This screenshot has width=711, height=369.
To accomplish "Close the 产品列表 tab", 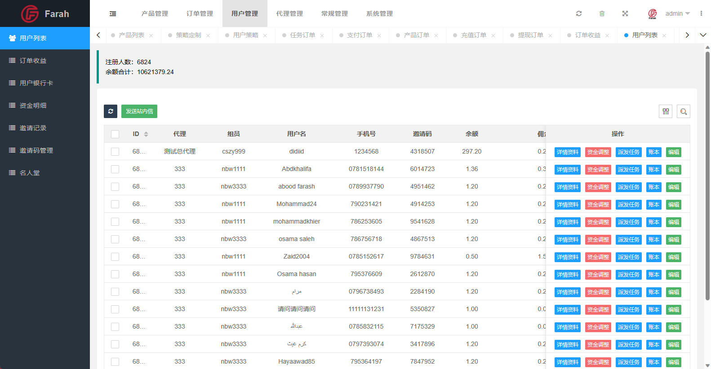I will coord(151,35).
